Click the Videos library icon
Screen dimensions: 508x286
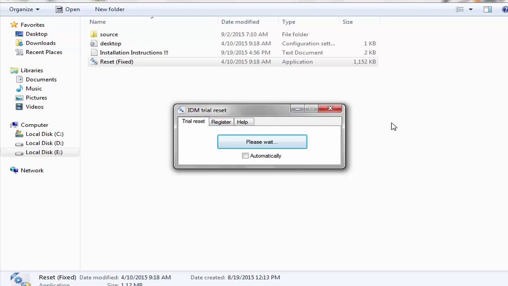[19, 107]
